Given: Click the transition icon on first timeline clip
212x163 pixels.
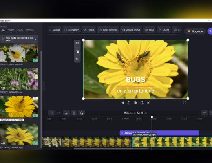Looking at the screenshot, I should pyautogui.click(x=46, y=142).
